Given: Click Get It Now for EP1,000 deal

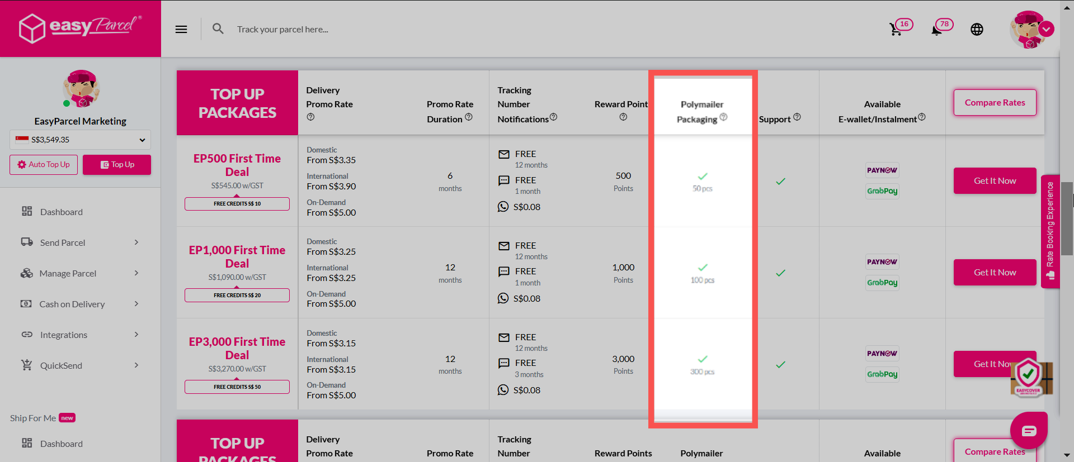Looking at the screenshot, I should (995, 272).
